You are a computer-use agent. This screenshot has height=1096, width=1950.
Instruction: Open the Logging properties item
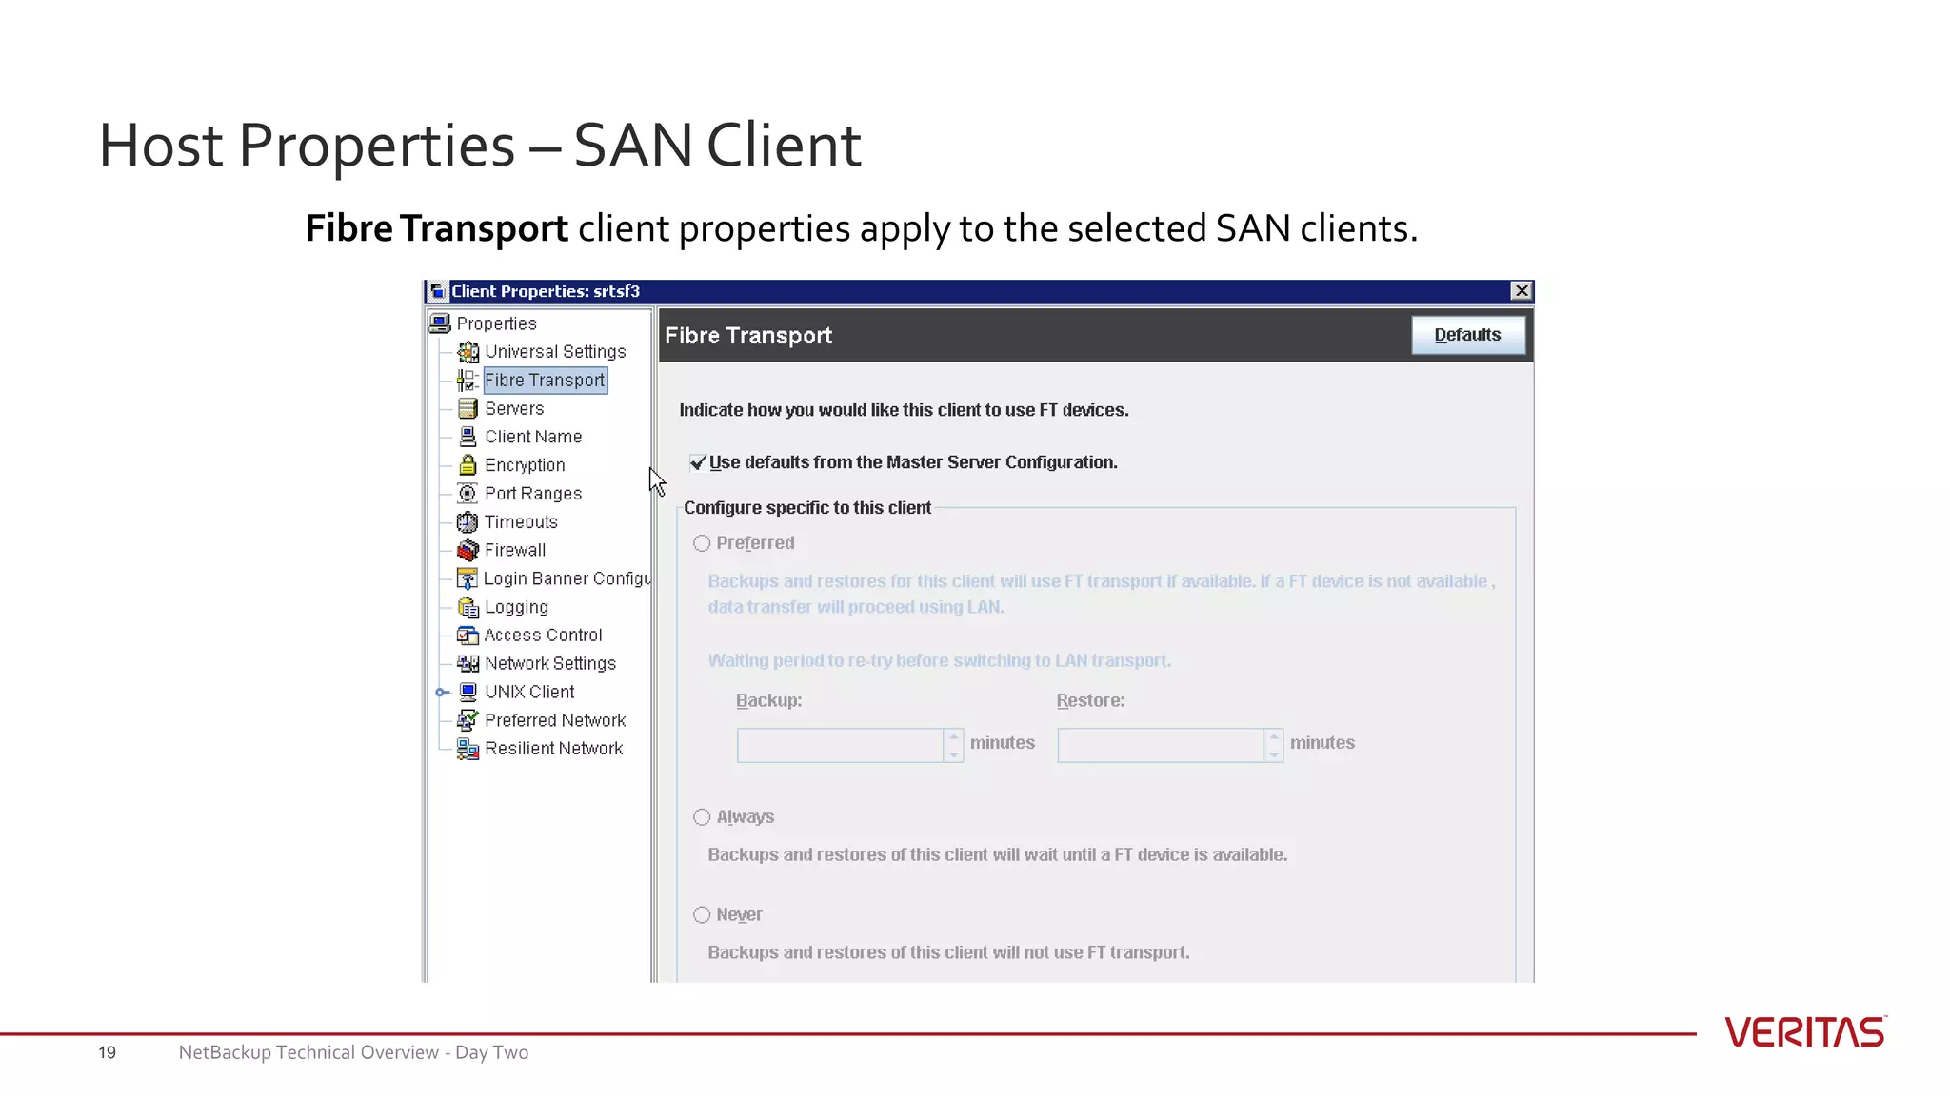[x=516, y=607]
